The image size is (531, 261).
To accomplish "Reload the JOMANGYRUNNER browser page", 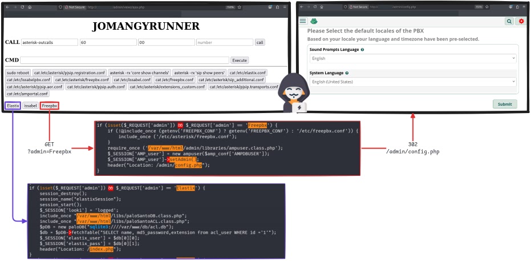I will 22,7.
